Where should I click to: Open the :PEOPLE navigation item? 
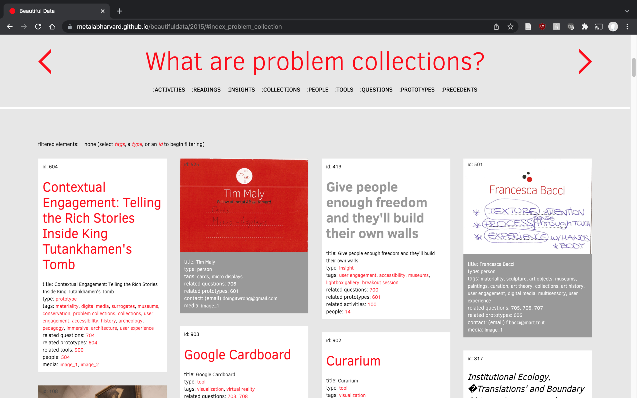click(317, 90)
